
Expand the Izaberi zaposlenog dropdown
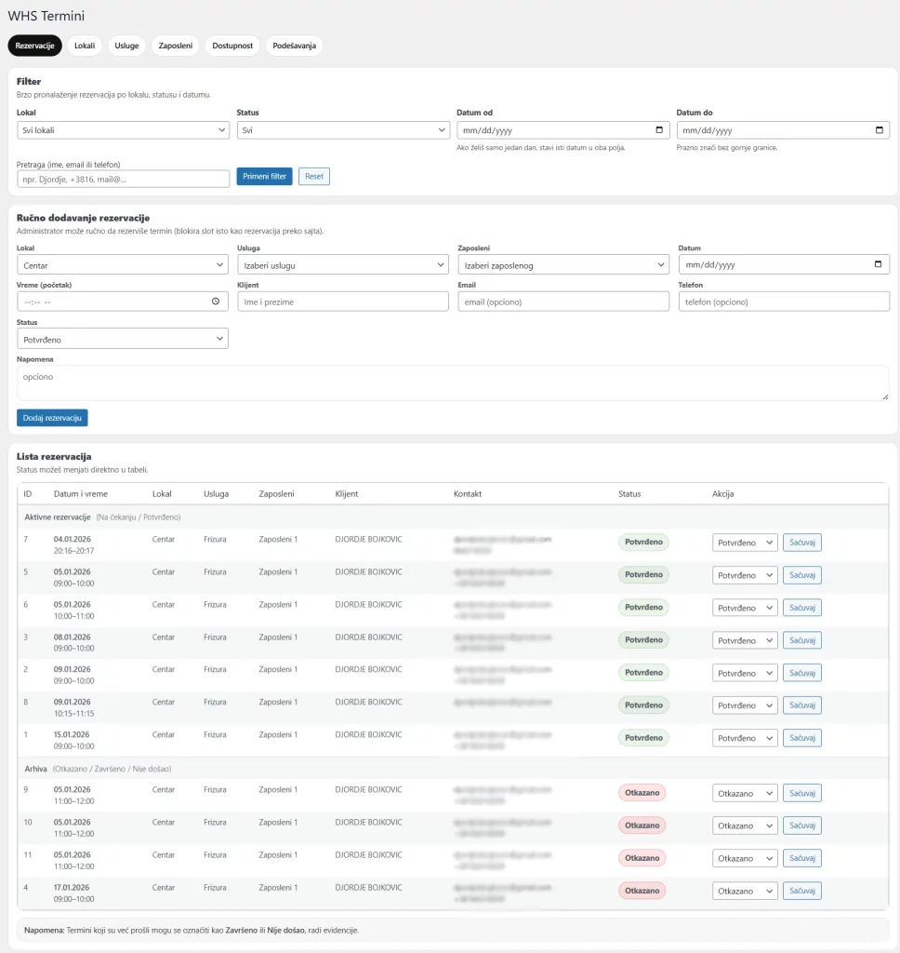[563, 265]
